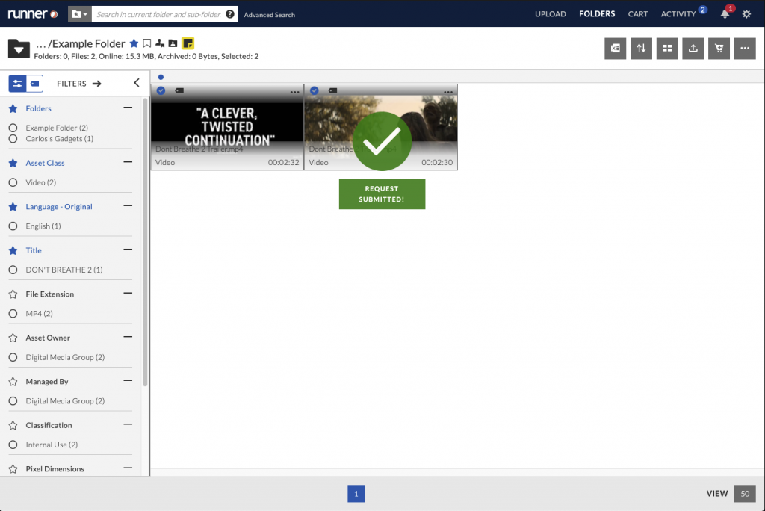Collapse the File Extension filter section

tap(128, 294)
